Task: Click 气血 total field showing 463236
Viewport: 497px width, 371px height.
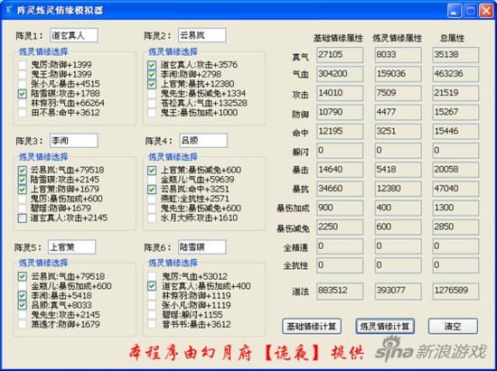Action: (455, 74)
